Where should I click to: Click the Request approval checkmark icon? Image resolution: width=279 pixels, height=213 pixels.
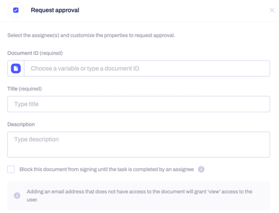tap(16, 10)
